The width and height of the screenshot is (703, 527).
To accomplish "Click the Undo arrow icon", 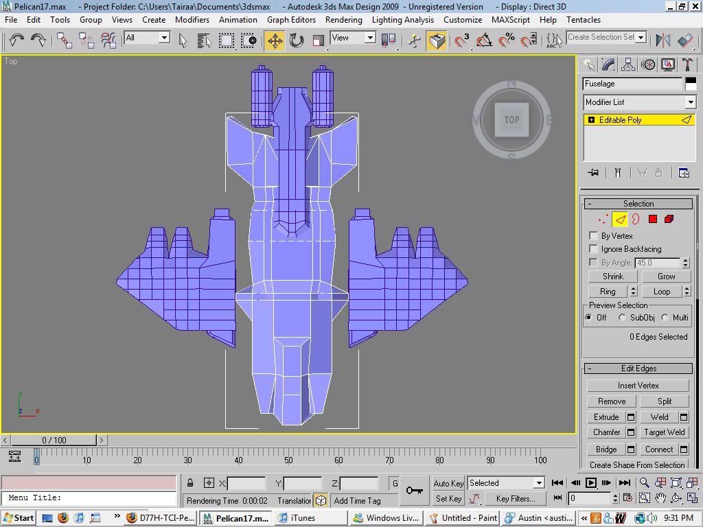I will (16, 40).
